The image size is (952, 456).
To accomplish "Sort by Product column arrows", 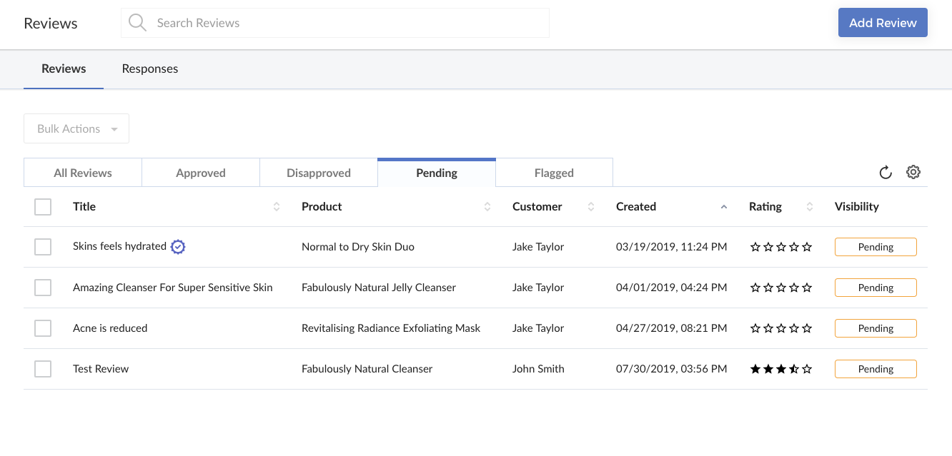I will coord(487,206).
